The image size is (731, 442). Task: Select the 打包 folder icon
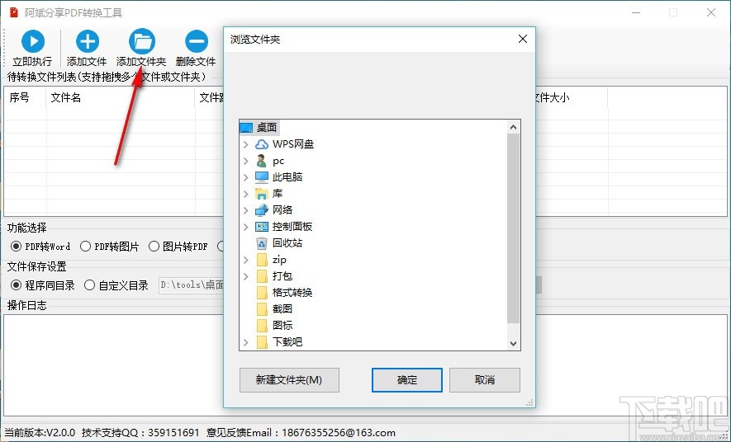262,276
